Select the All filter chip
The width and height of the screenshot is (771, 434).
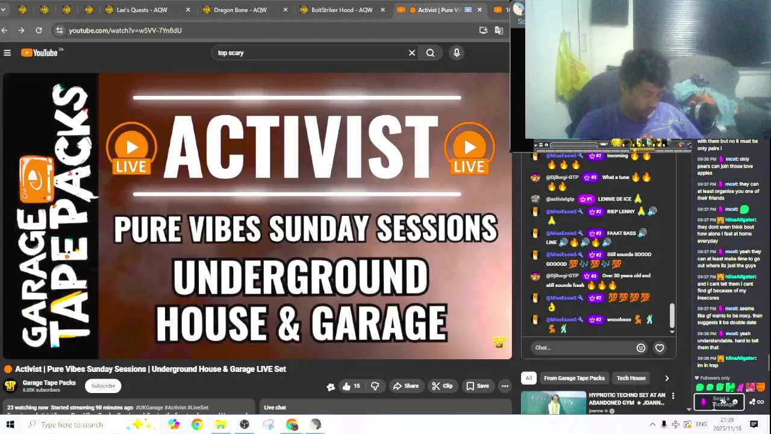pos(528,378)
